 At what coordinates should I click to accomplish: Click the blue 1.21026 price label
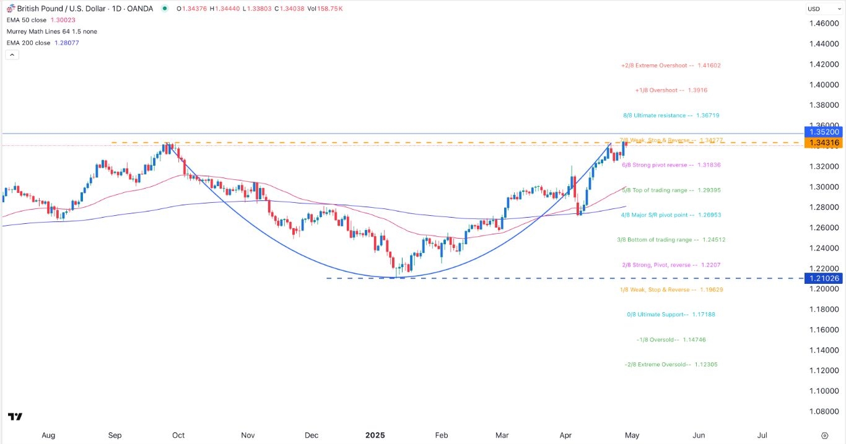(824, 278)
